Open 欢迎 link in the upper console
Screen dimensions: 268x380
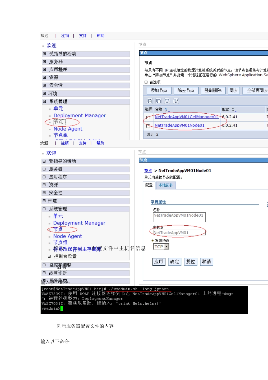tap(52, 46)
